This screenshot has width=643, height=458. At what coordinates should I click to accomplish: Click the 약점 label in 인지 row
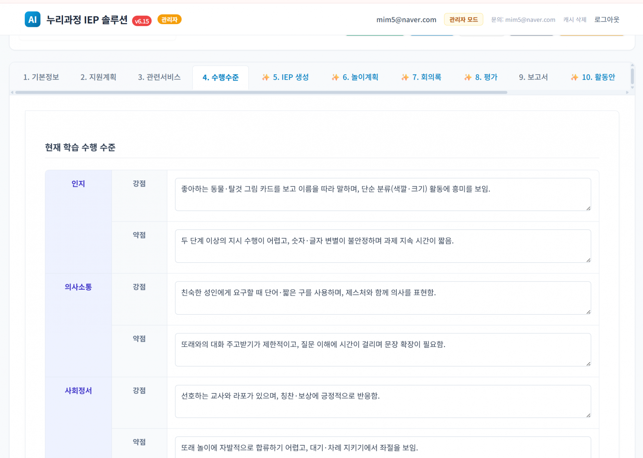coord(139,235)
